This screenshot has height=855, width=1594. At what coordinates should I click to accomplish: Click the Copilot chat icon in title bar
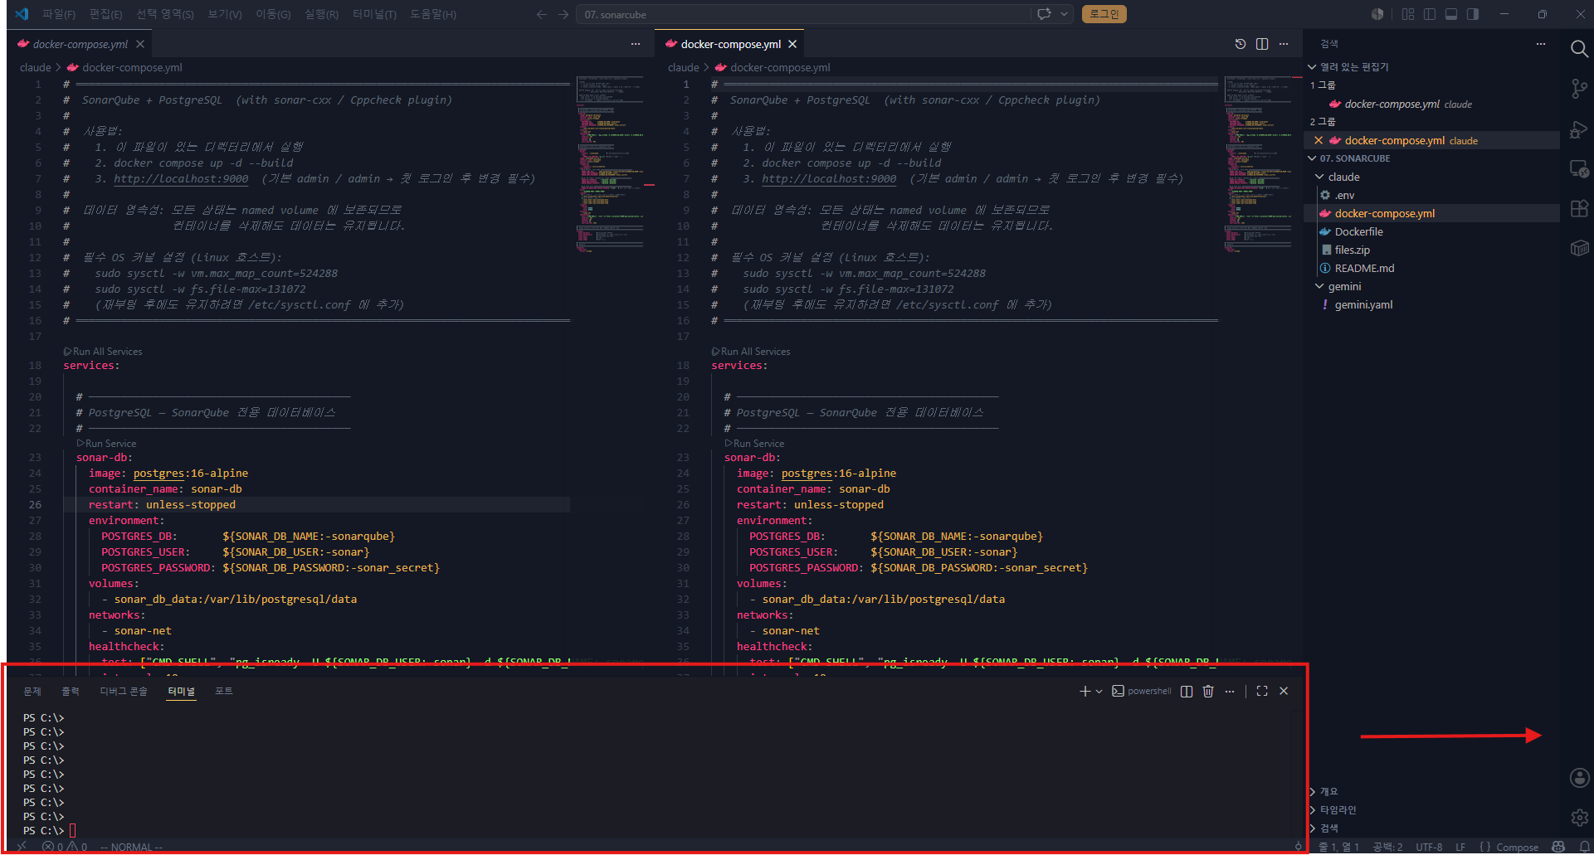[x=1045, y=14]
